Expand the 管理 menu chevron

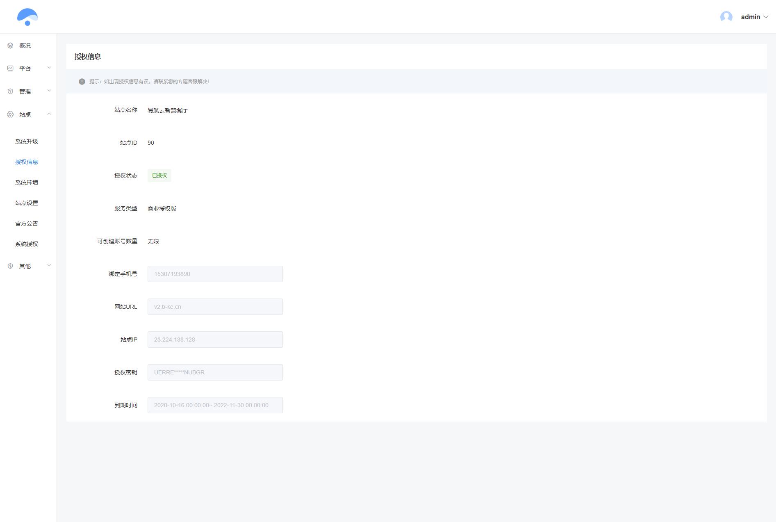[49, 91]
